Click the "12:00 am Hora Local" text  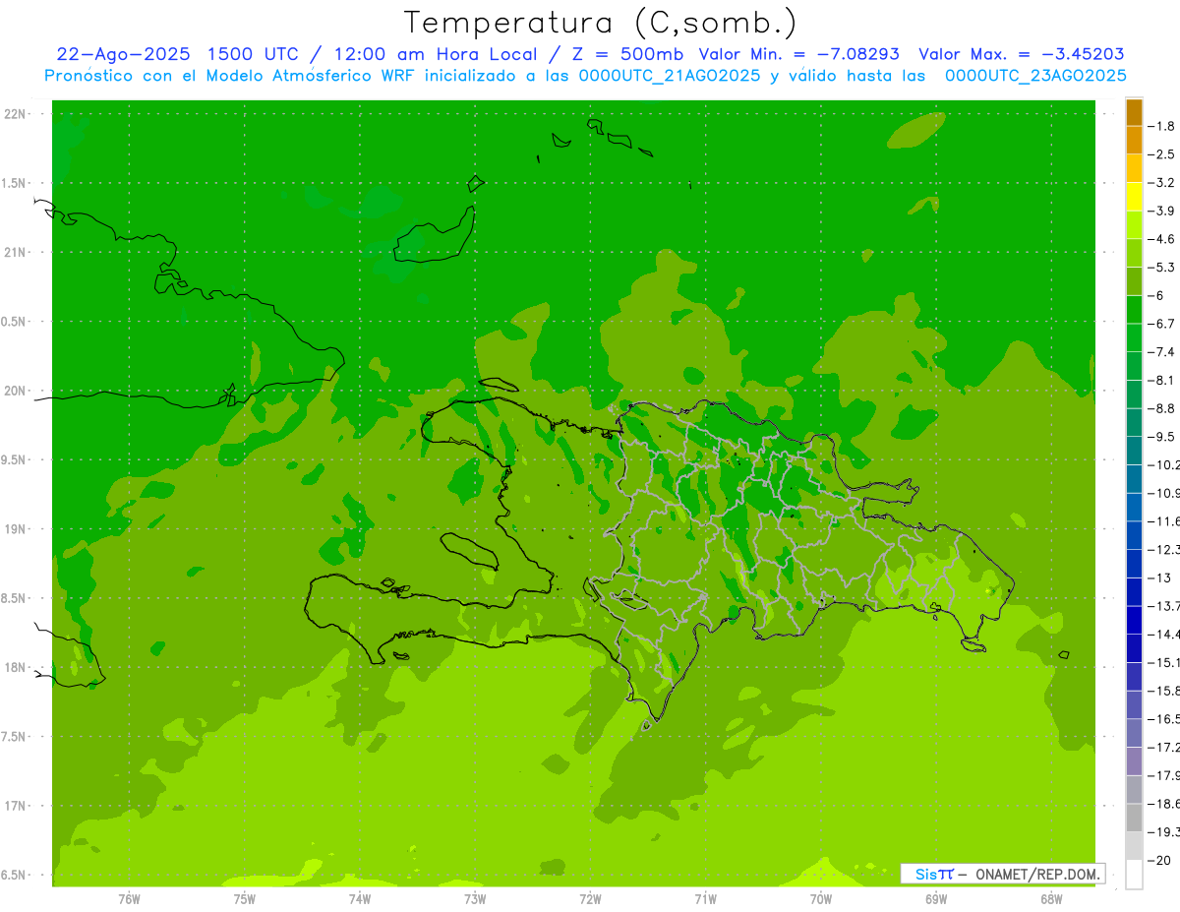pos(436,54)
